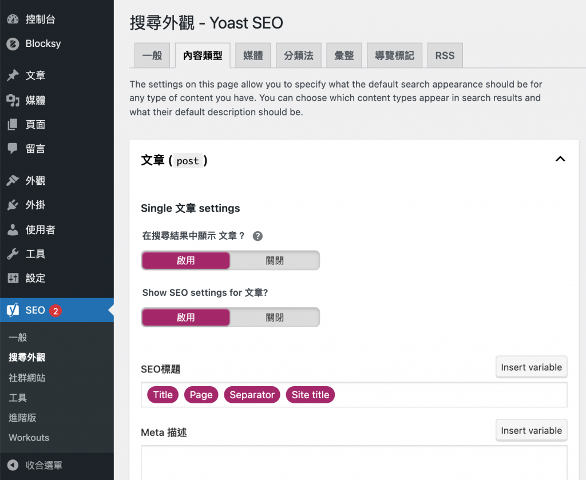Open the 控制台 menu label
586x480 pixels.
pyautogui.click(x=41, y=19)
